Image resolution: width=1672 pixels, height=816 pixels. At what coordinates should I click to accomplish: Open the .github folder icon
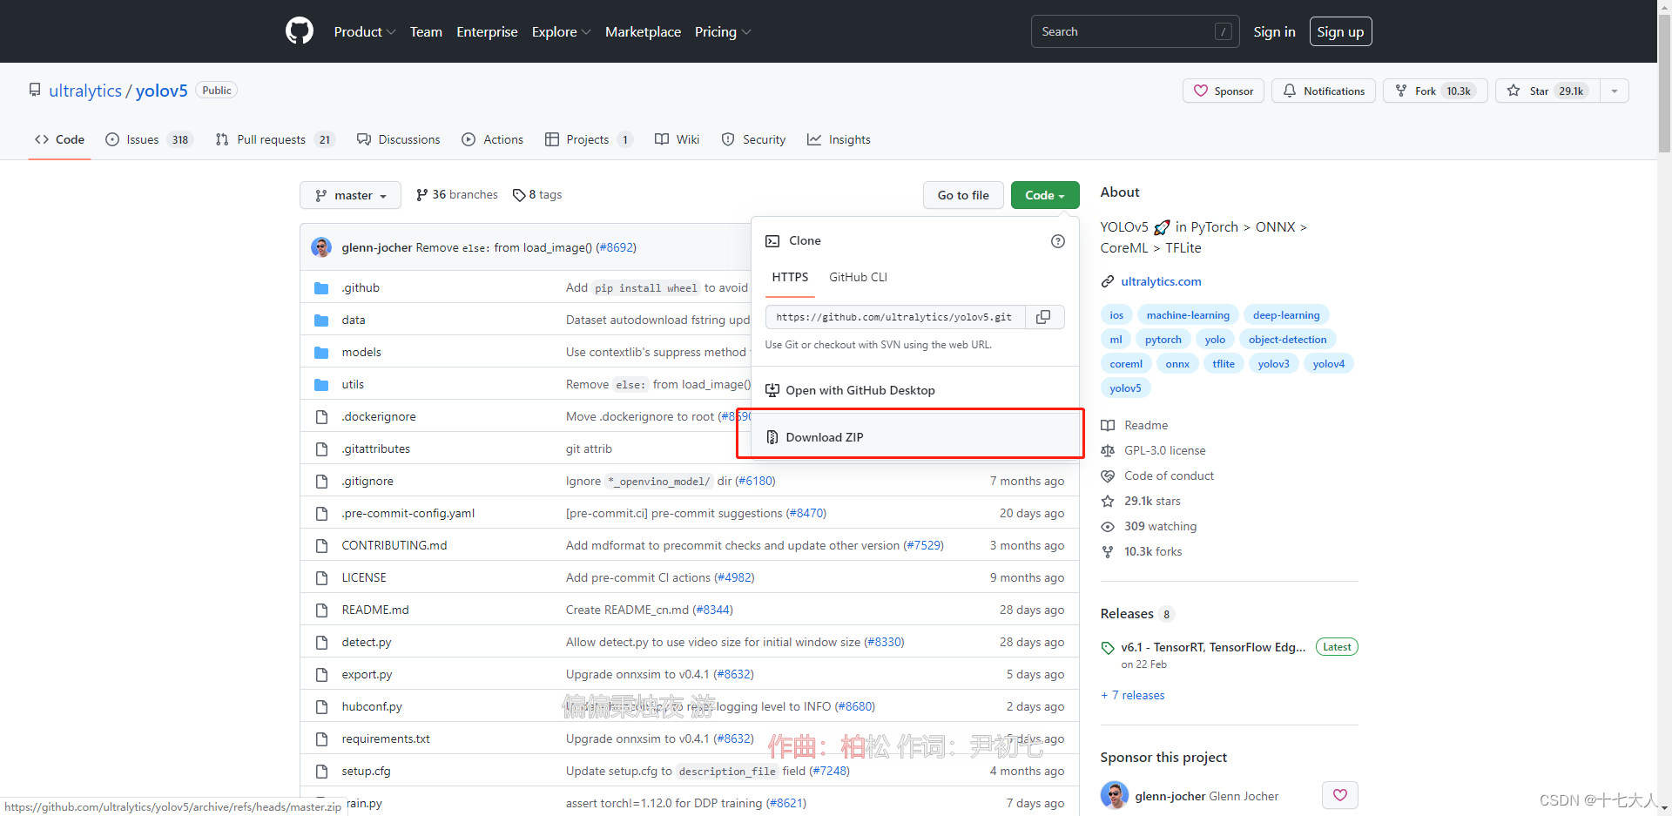click(x=321, y=288)
